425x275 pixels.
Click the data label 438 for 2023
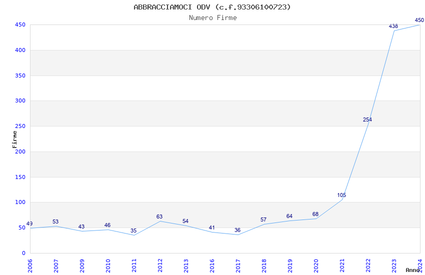click(x=393, y=26)
